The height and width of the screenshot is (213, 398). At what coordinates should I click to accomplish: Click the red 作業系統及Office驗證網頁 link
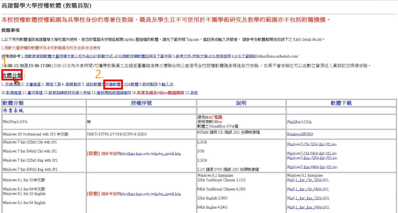(160, 93)
